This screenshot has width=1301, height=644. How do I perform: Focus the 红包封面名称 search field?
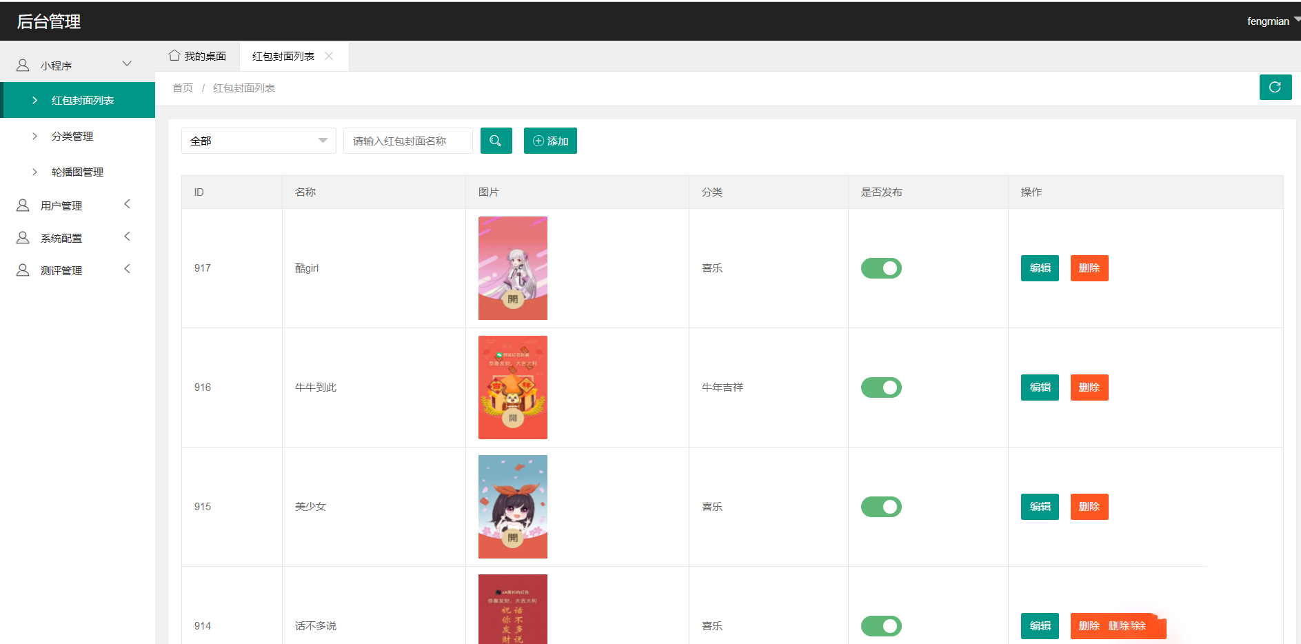click(x=408, y=141)
